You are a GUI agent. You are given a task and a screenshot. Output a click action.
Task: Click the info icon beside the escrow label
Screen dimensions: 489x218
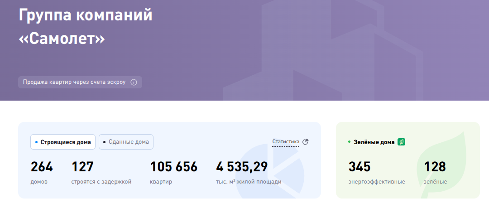[x=134, y=82]
